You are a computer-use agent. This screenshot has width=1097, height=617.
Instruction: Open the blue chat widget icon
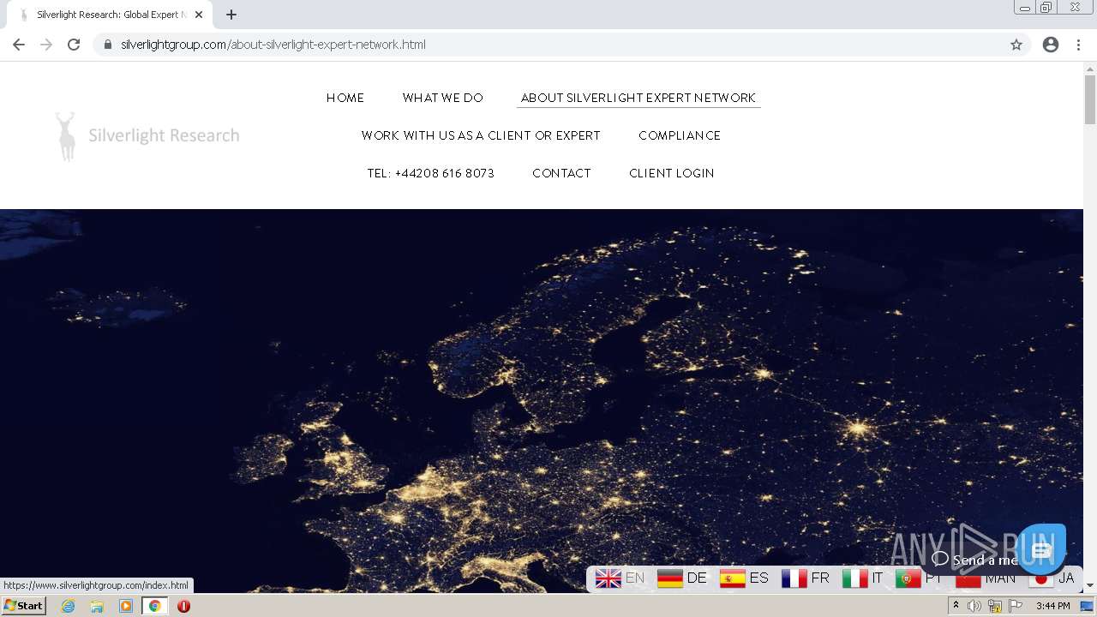pyautogui.click(x=1041, y=549)
